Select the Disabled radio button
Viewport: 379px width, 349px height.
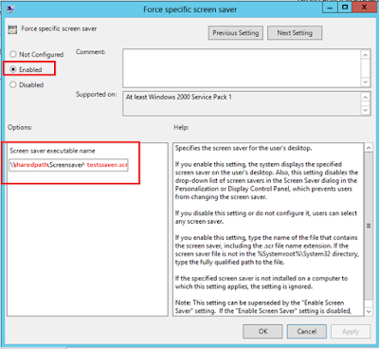coord(12,84)
